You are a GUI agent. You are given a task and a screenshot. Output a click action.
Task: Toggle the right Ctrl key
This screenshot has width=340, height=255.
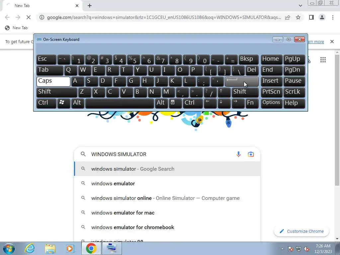coord(193,103)
